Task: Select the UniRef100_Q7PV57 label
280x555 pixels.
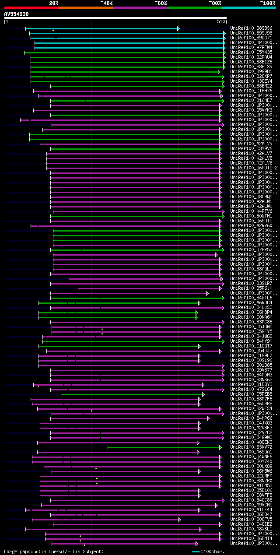Action: pos(252,250)
